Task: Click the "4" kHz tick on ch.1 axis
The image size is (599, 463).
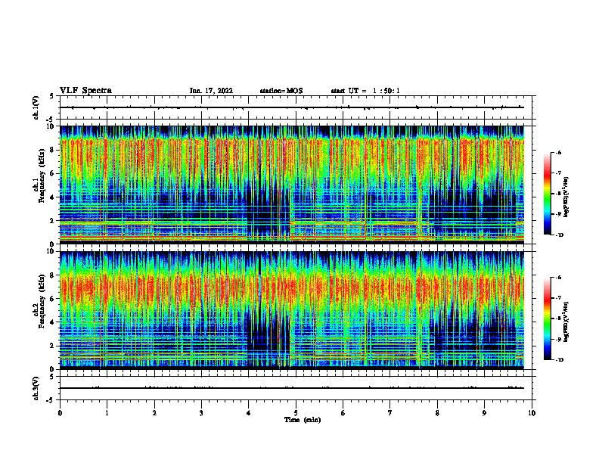Action: tap(54, 197)
